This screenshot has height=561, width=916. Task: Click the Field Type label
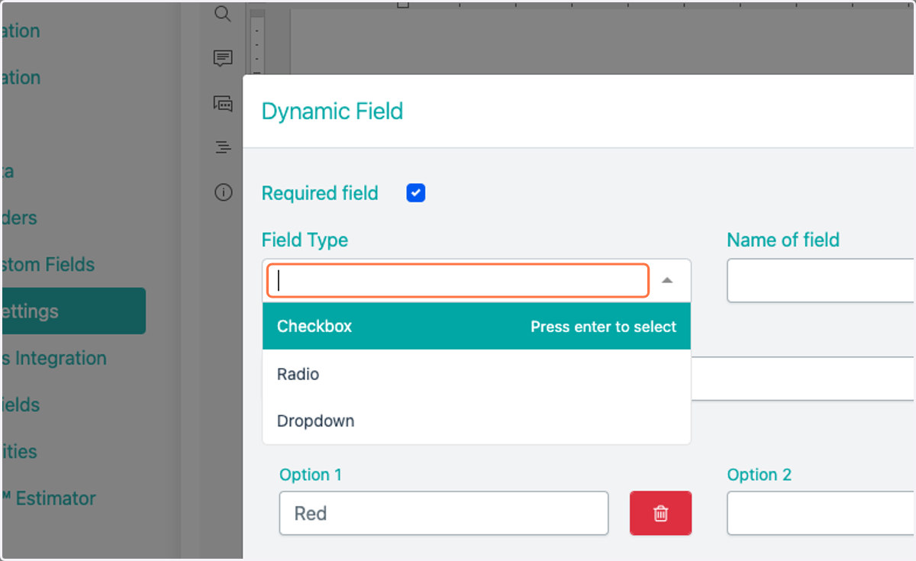(x=305, y=240)
